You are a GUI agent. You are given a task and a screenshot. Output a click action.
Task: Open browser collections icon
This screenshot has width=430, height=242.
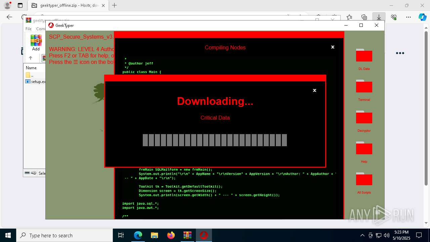pyautogui.click(x=364, y=17)
